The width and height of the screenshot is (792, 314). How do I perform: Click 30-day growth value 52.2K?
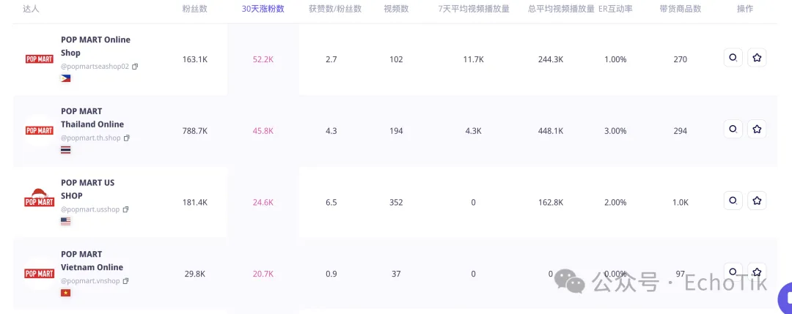point(263,59)
